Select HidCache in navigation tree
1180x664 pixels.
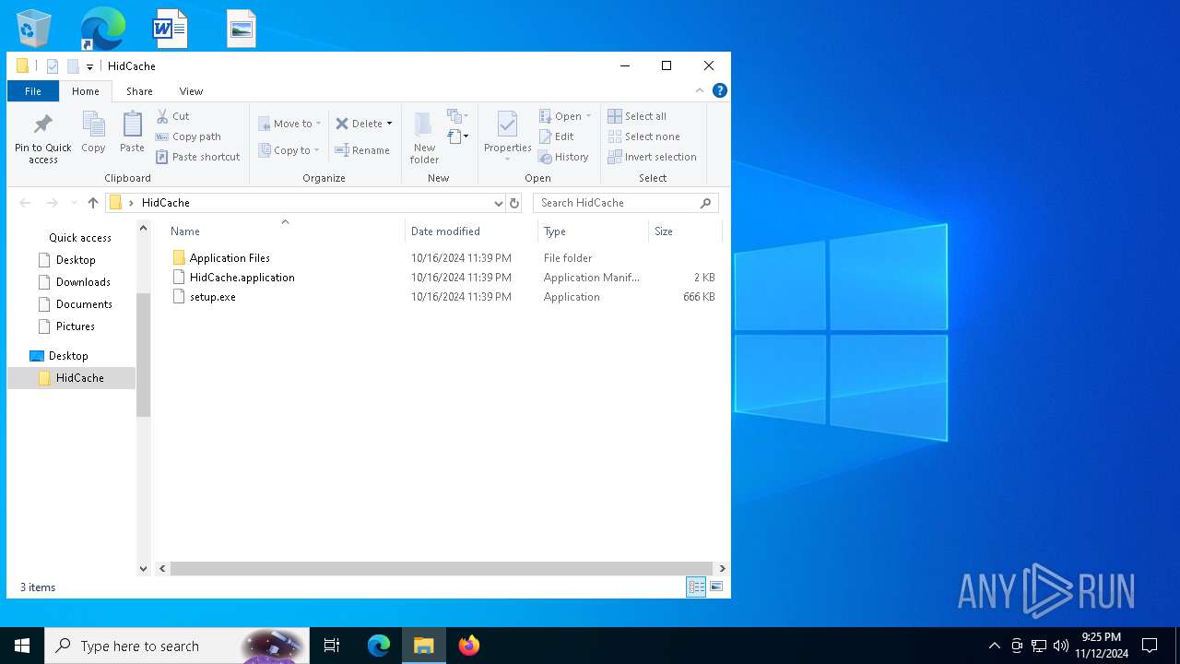pos(71,378)
